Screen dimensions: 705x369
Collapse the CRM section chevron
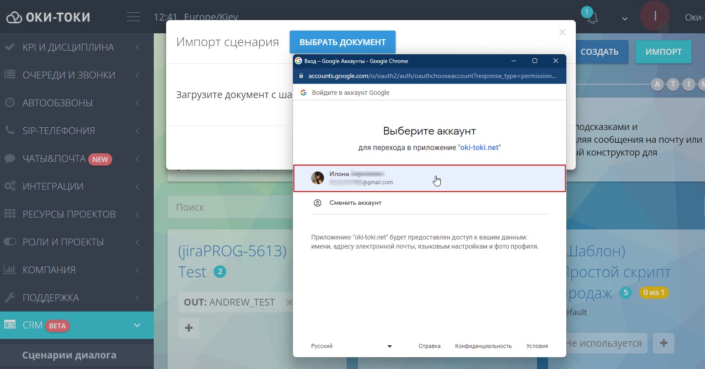[137, 325]
